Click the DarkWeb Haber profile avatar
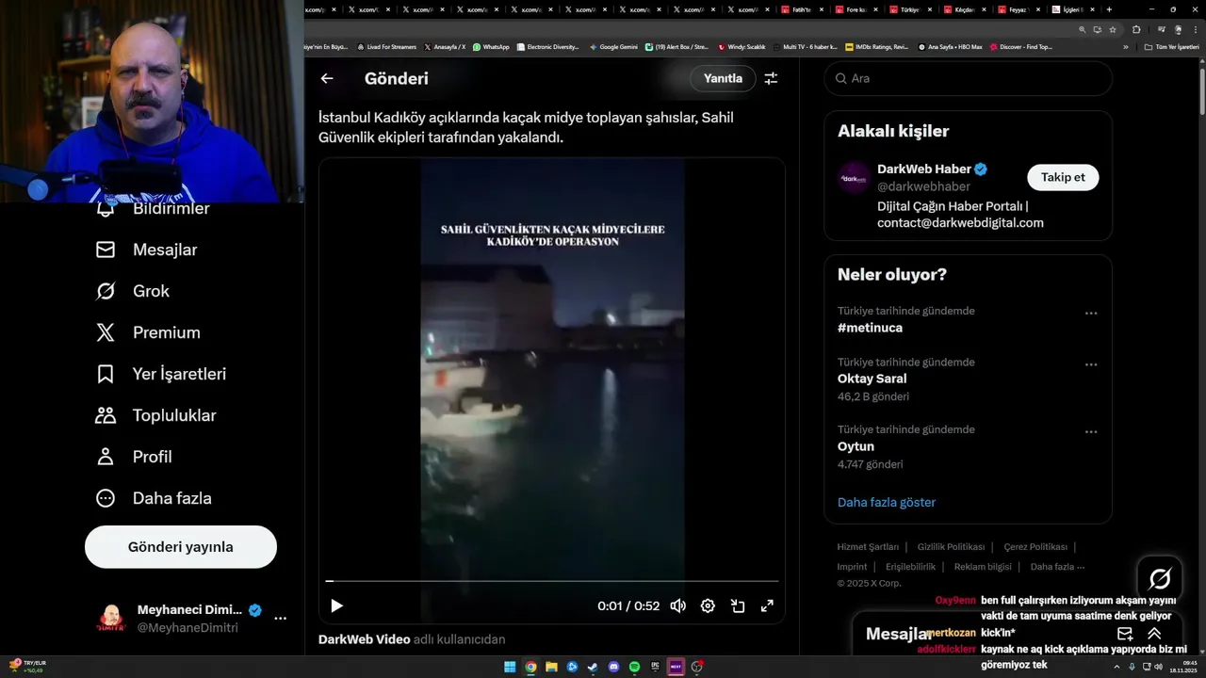The image size is (1206, 678). tap(854, 177)
